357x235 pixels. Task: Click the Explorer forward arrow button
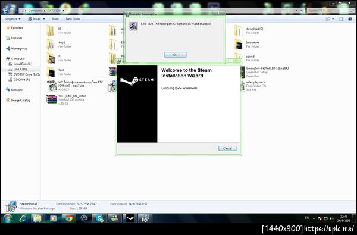point(12,10)
